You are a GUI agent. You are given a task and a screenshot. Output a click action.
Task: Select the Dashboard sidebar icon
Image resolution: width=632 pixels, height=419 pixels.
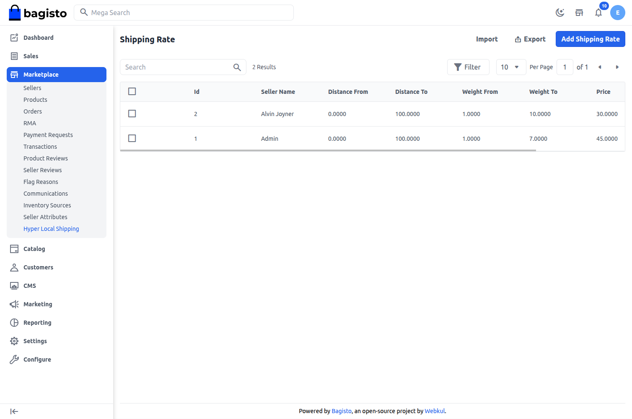click(x=14, y=37)
